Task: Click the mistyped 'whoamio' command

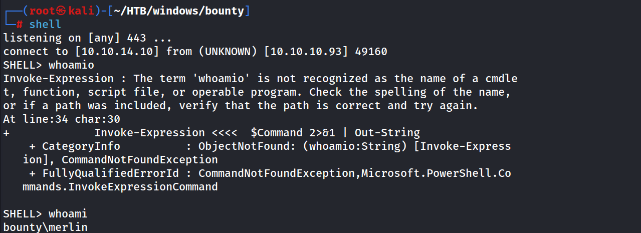Action: tap(71, 65)
